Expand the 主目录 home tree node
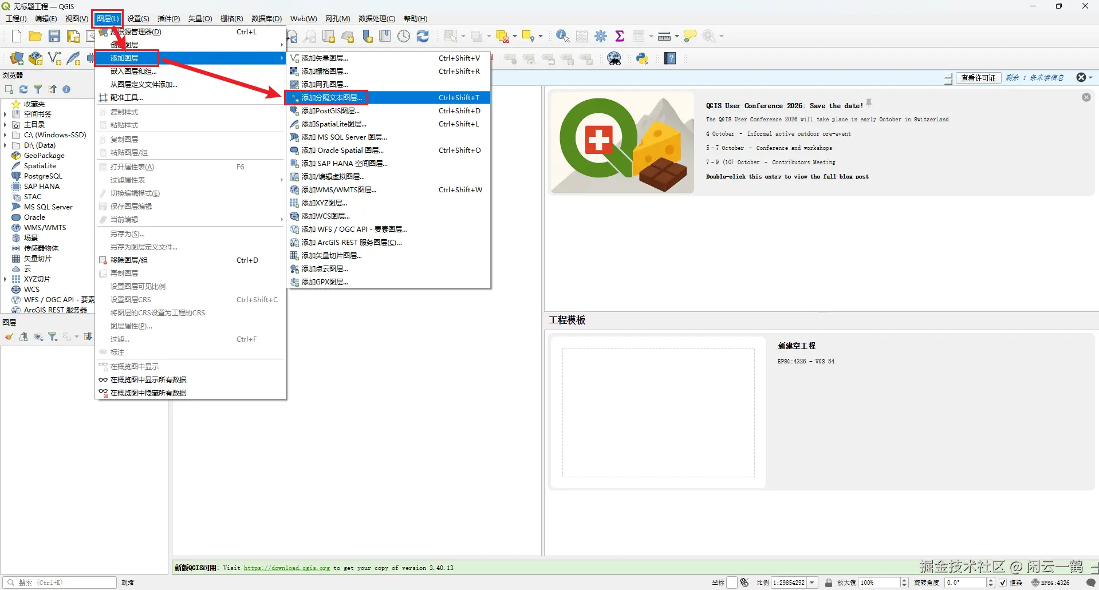 pyautogui.click(x=5, y=125)
